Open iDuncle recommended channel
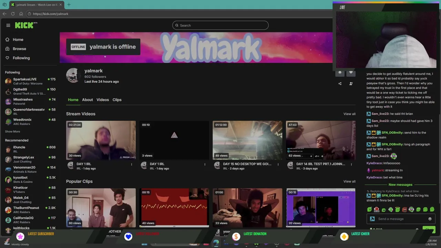441x248 pixels. pyautogui.click(x=30, y=149)
